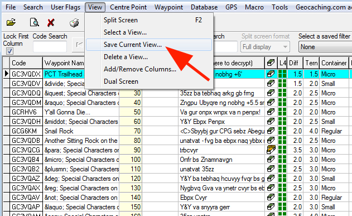Sort by the L4 column header

point(282,63)
